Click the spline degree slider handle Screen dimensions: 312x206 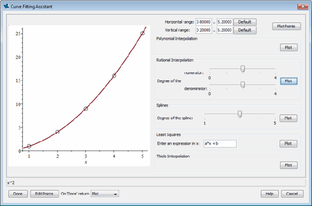240,114
